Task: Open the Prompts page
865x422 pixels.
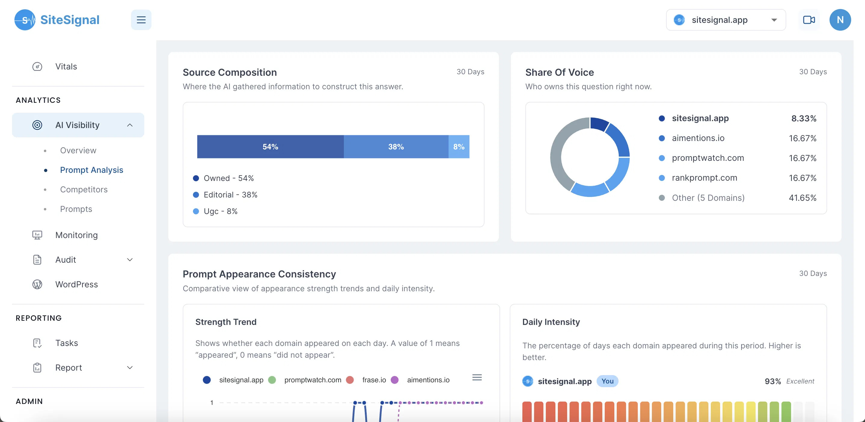Action: click(76, 209)
